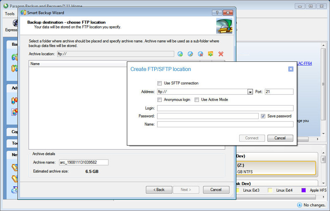Cancel the Smart Backup Wizard
Screen dimensions: 330x211
coord(216,190)
